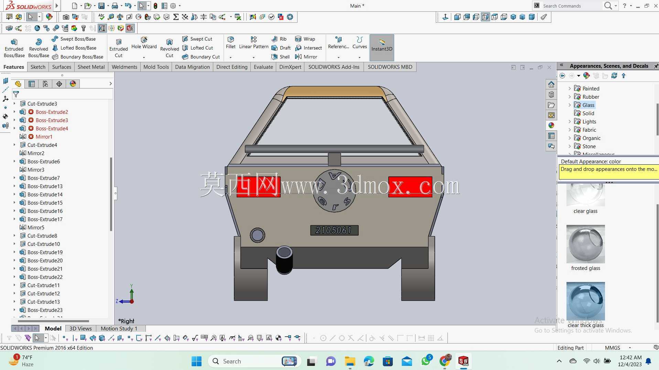This screenshot has width=659, height=370.
Task: Select the Rib feature tool
Action: click(x=279, y=39)
